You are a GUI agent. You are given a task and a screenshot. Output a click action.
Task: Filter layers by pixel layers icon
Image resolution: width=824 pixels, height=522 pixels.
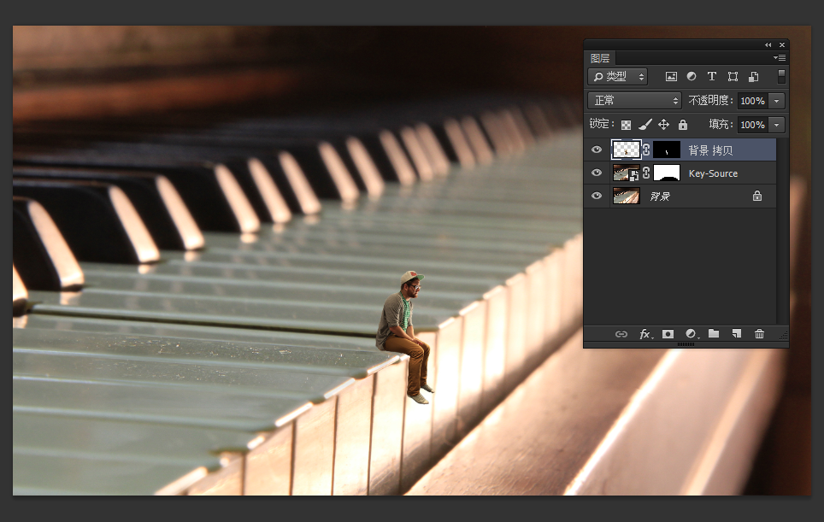[671, 77]
